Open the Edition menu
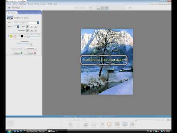The height and width of the screenshot is (133, 177). (x=15, y=4)
